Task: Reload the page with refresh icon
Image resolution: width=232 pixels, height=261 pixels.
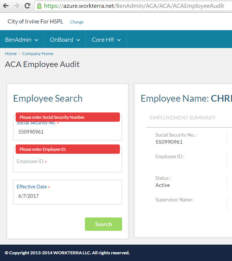Action: [27, 6]
